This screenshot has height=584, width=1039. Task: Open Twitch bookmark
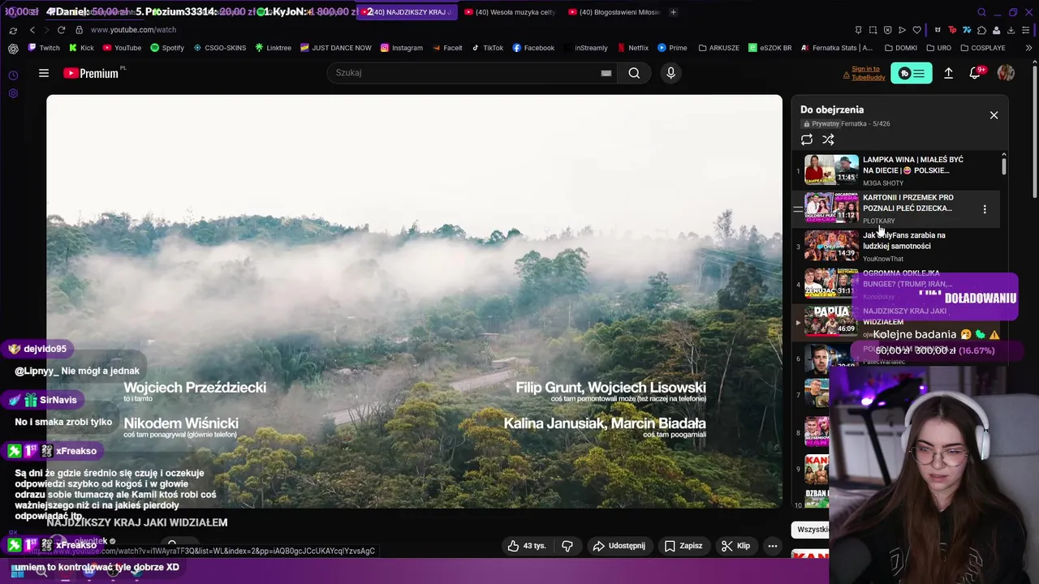44,48
